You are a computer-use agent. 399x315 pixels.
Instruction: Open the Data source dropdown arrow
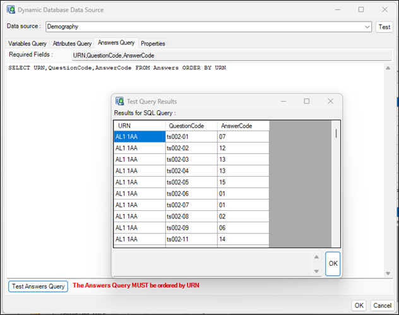[x=367, y=27]
